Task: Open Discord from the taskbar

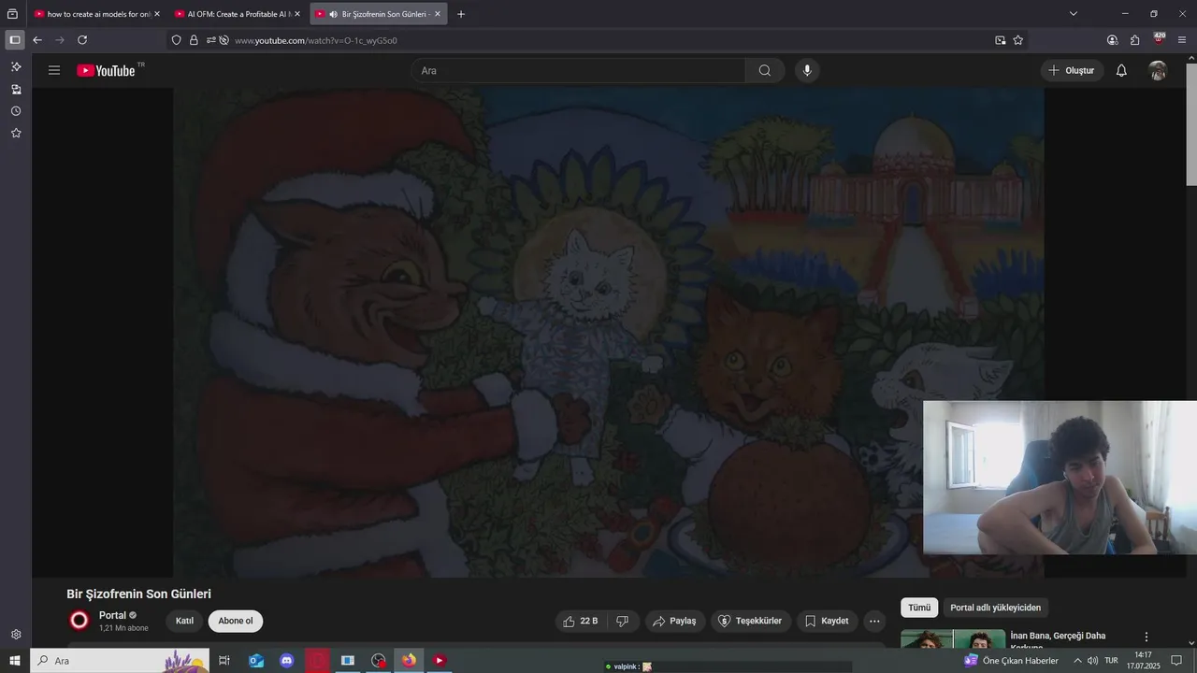Action: pos(286,661)
